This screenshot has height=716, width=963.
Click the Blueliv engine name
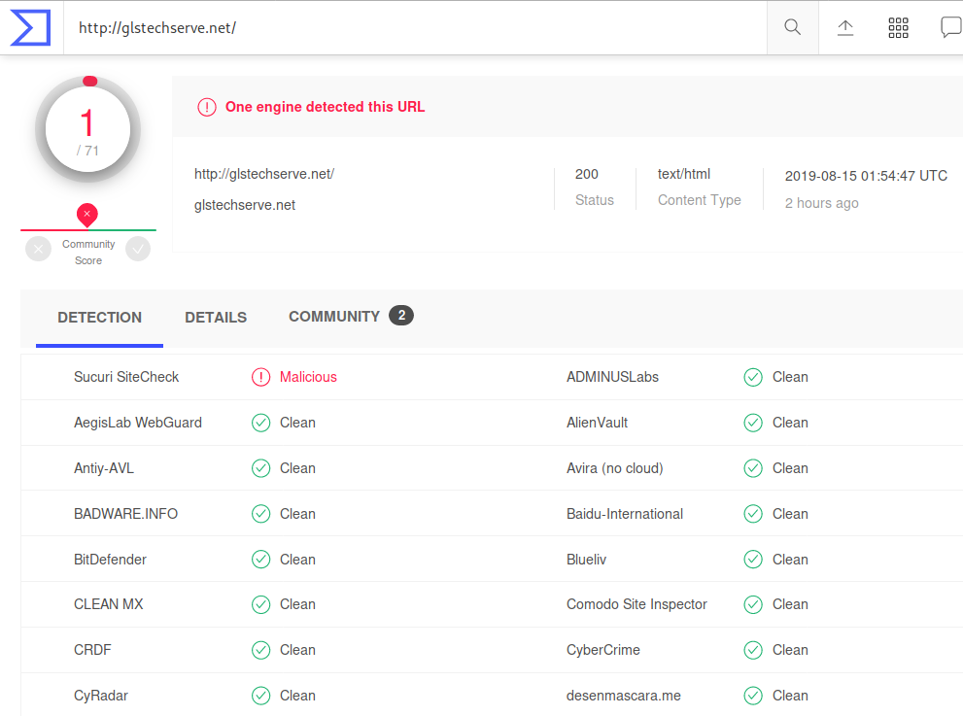587,560
